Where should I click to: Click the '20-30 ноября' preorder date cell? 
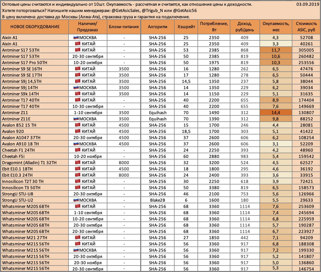click(x=88, y=263)
